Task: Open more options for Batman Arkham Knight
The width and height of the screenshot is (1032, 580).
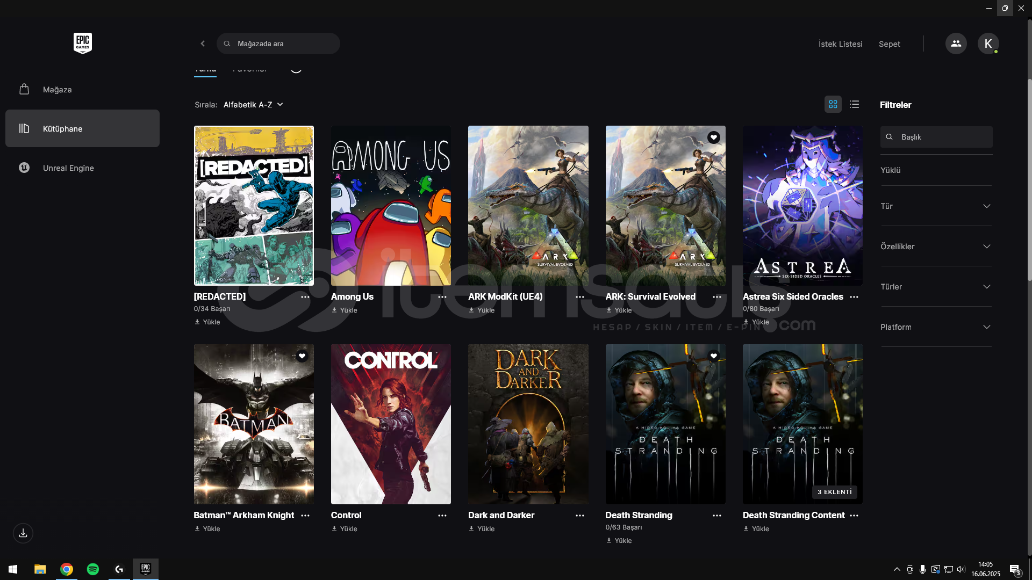Action: tap(305, 516)
